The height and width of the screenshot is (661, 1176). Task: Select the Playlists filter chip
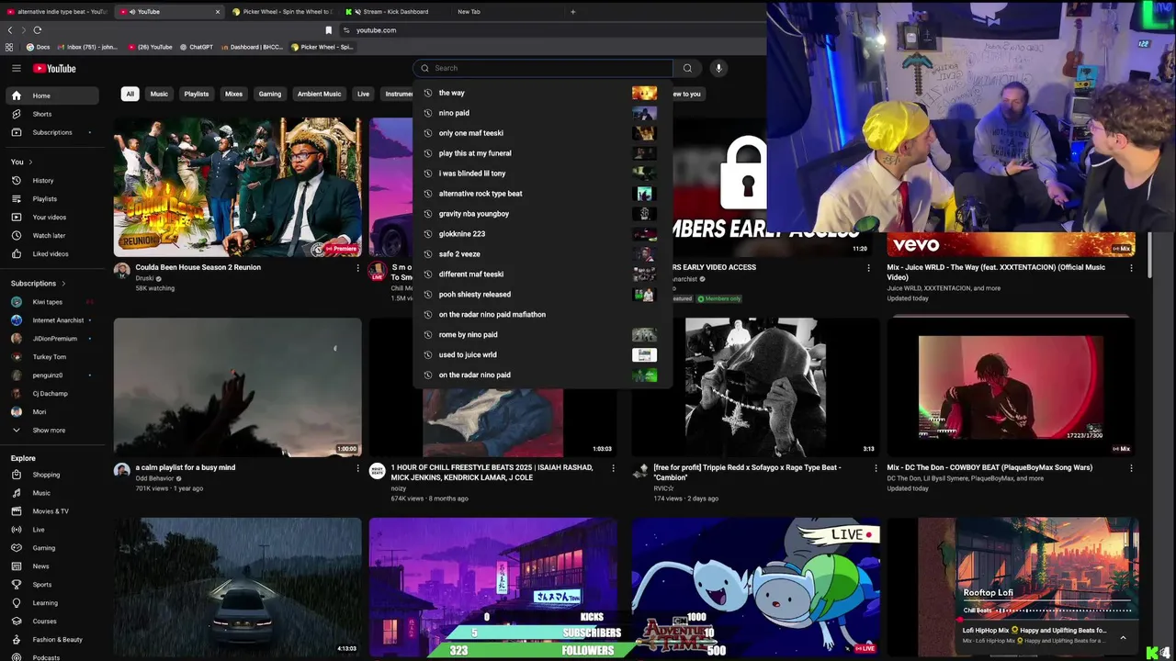pos(196,94)
